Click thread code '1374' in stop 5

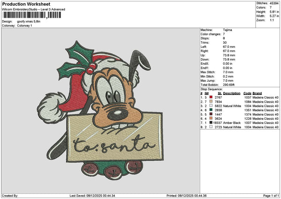(248, 115)
